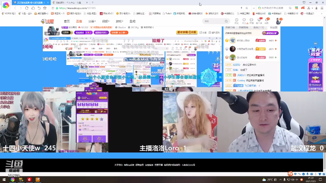Open the 鱼吧 menu item on Douyu
Screen dimensions: 326x183
coord(132,21)
